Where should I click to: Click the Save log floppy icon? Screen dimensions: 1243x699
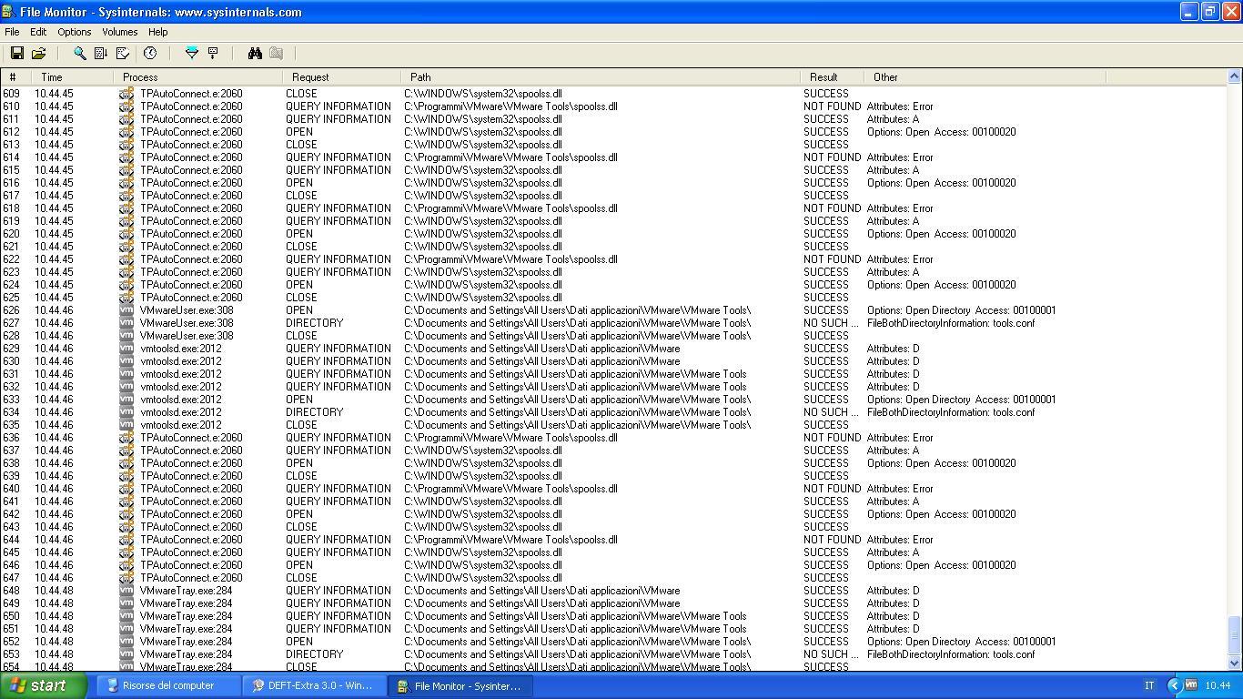16,54
